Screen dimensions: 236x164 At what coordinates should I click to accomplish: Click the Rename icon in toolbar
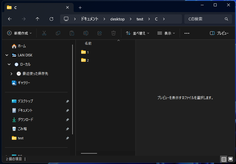pos(86,33)
